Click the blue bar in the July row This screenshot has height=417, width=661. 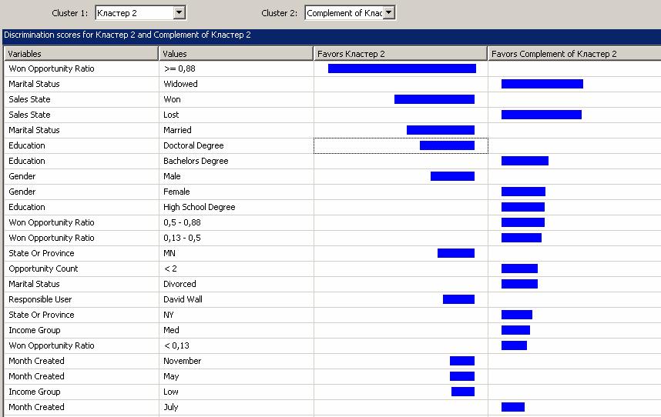[x=513, y=407]
